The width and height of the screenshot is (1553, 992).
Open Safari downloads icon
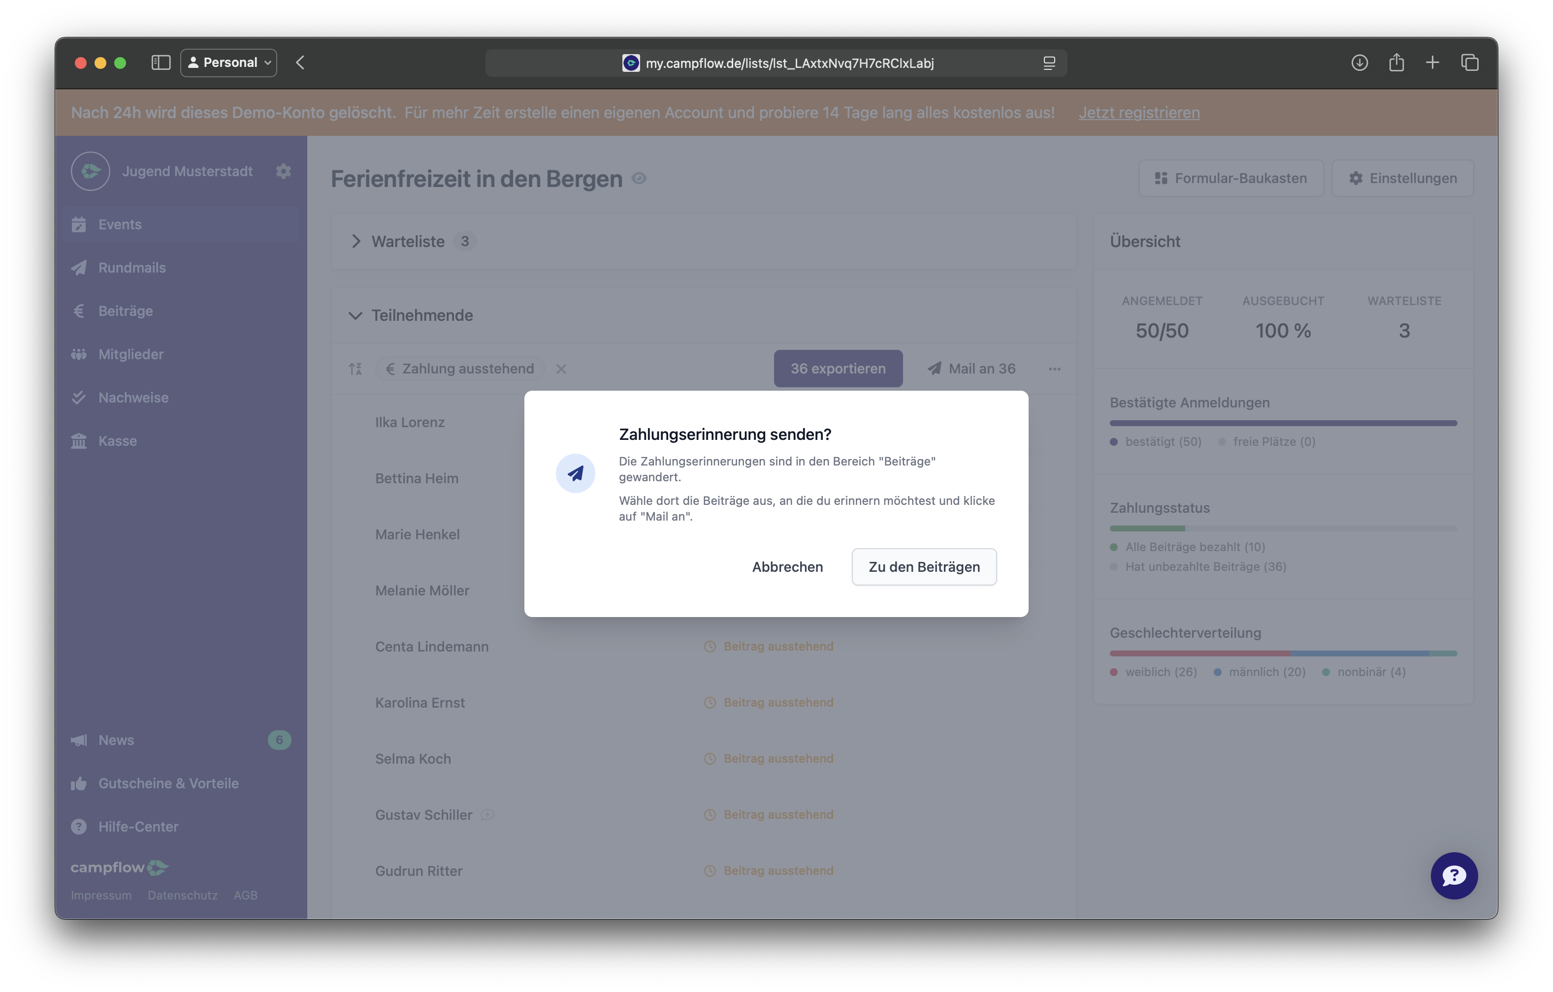(x=1359, y=62)
